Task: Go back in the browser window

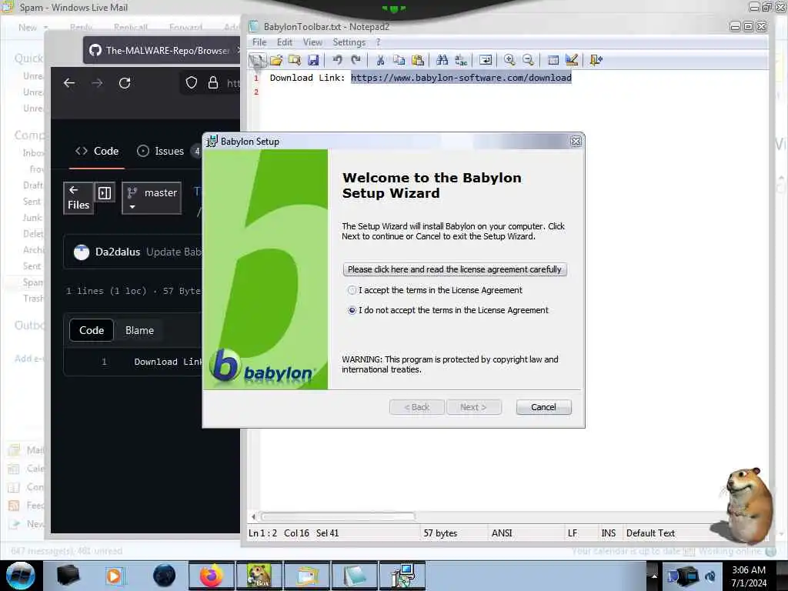Action: point(69,83)
